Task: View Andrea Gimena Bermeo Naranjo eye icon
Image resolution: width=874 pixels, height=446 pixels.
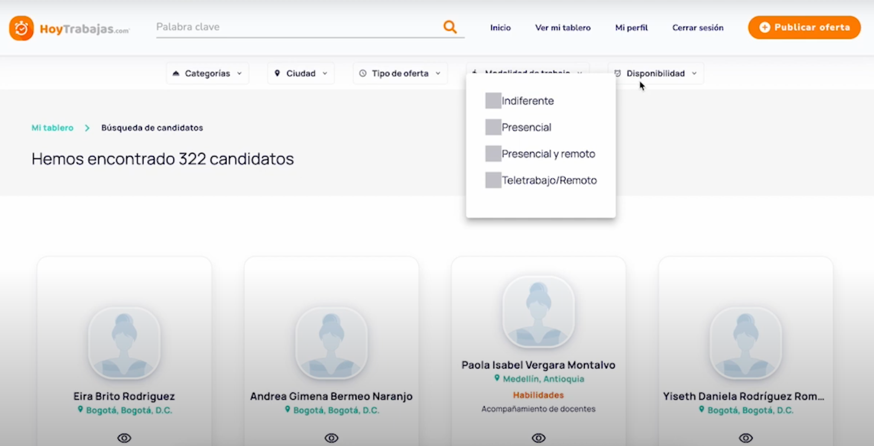Action: coord(331,438)
